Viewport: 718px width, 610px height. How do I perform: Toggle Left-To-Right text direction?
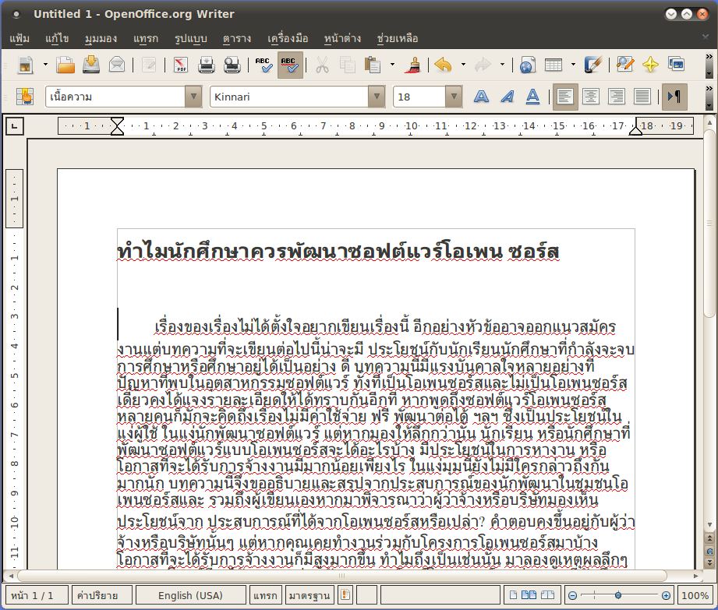pyautogui.click(x=674, y=97)
